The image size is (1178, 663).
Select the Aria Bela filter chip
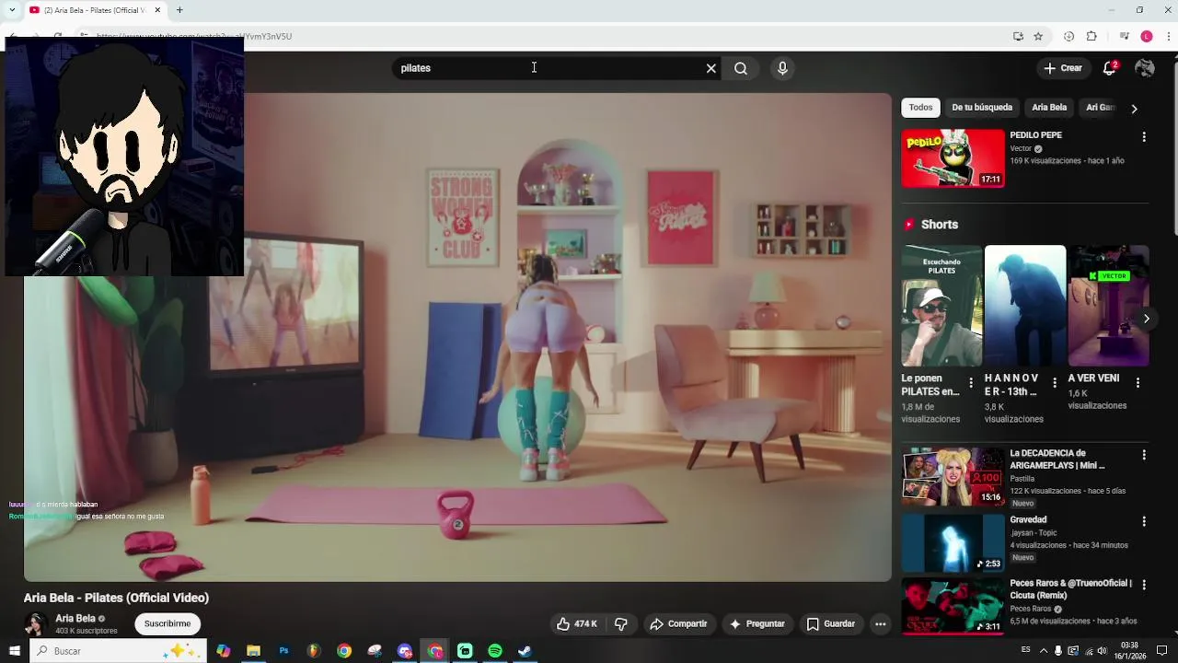tap(1049, 108)
